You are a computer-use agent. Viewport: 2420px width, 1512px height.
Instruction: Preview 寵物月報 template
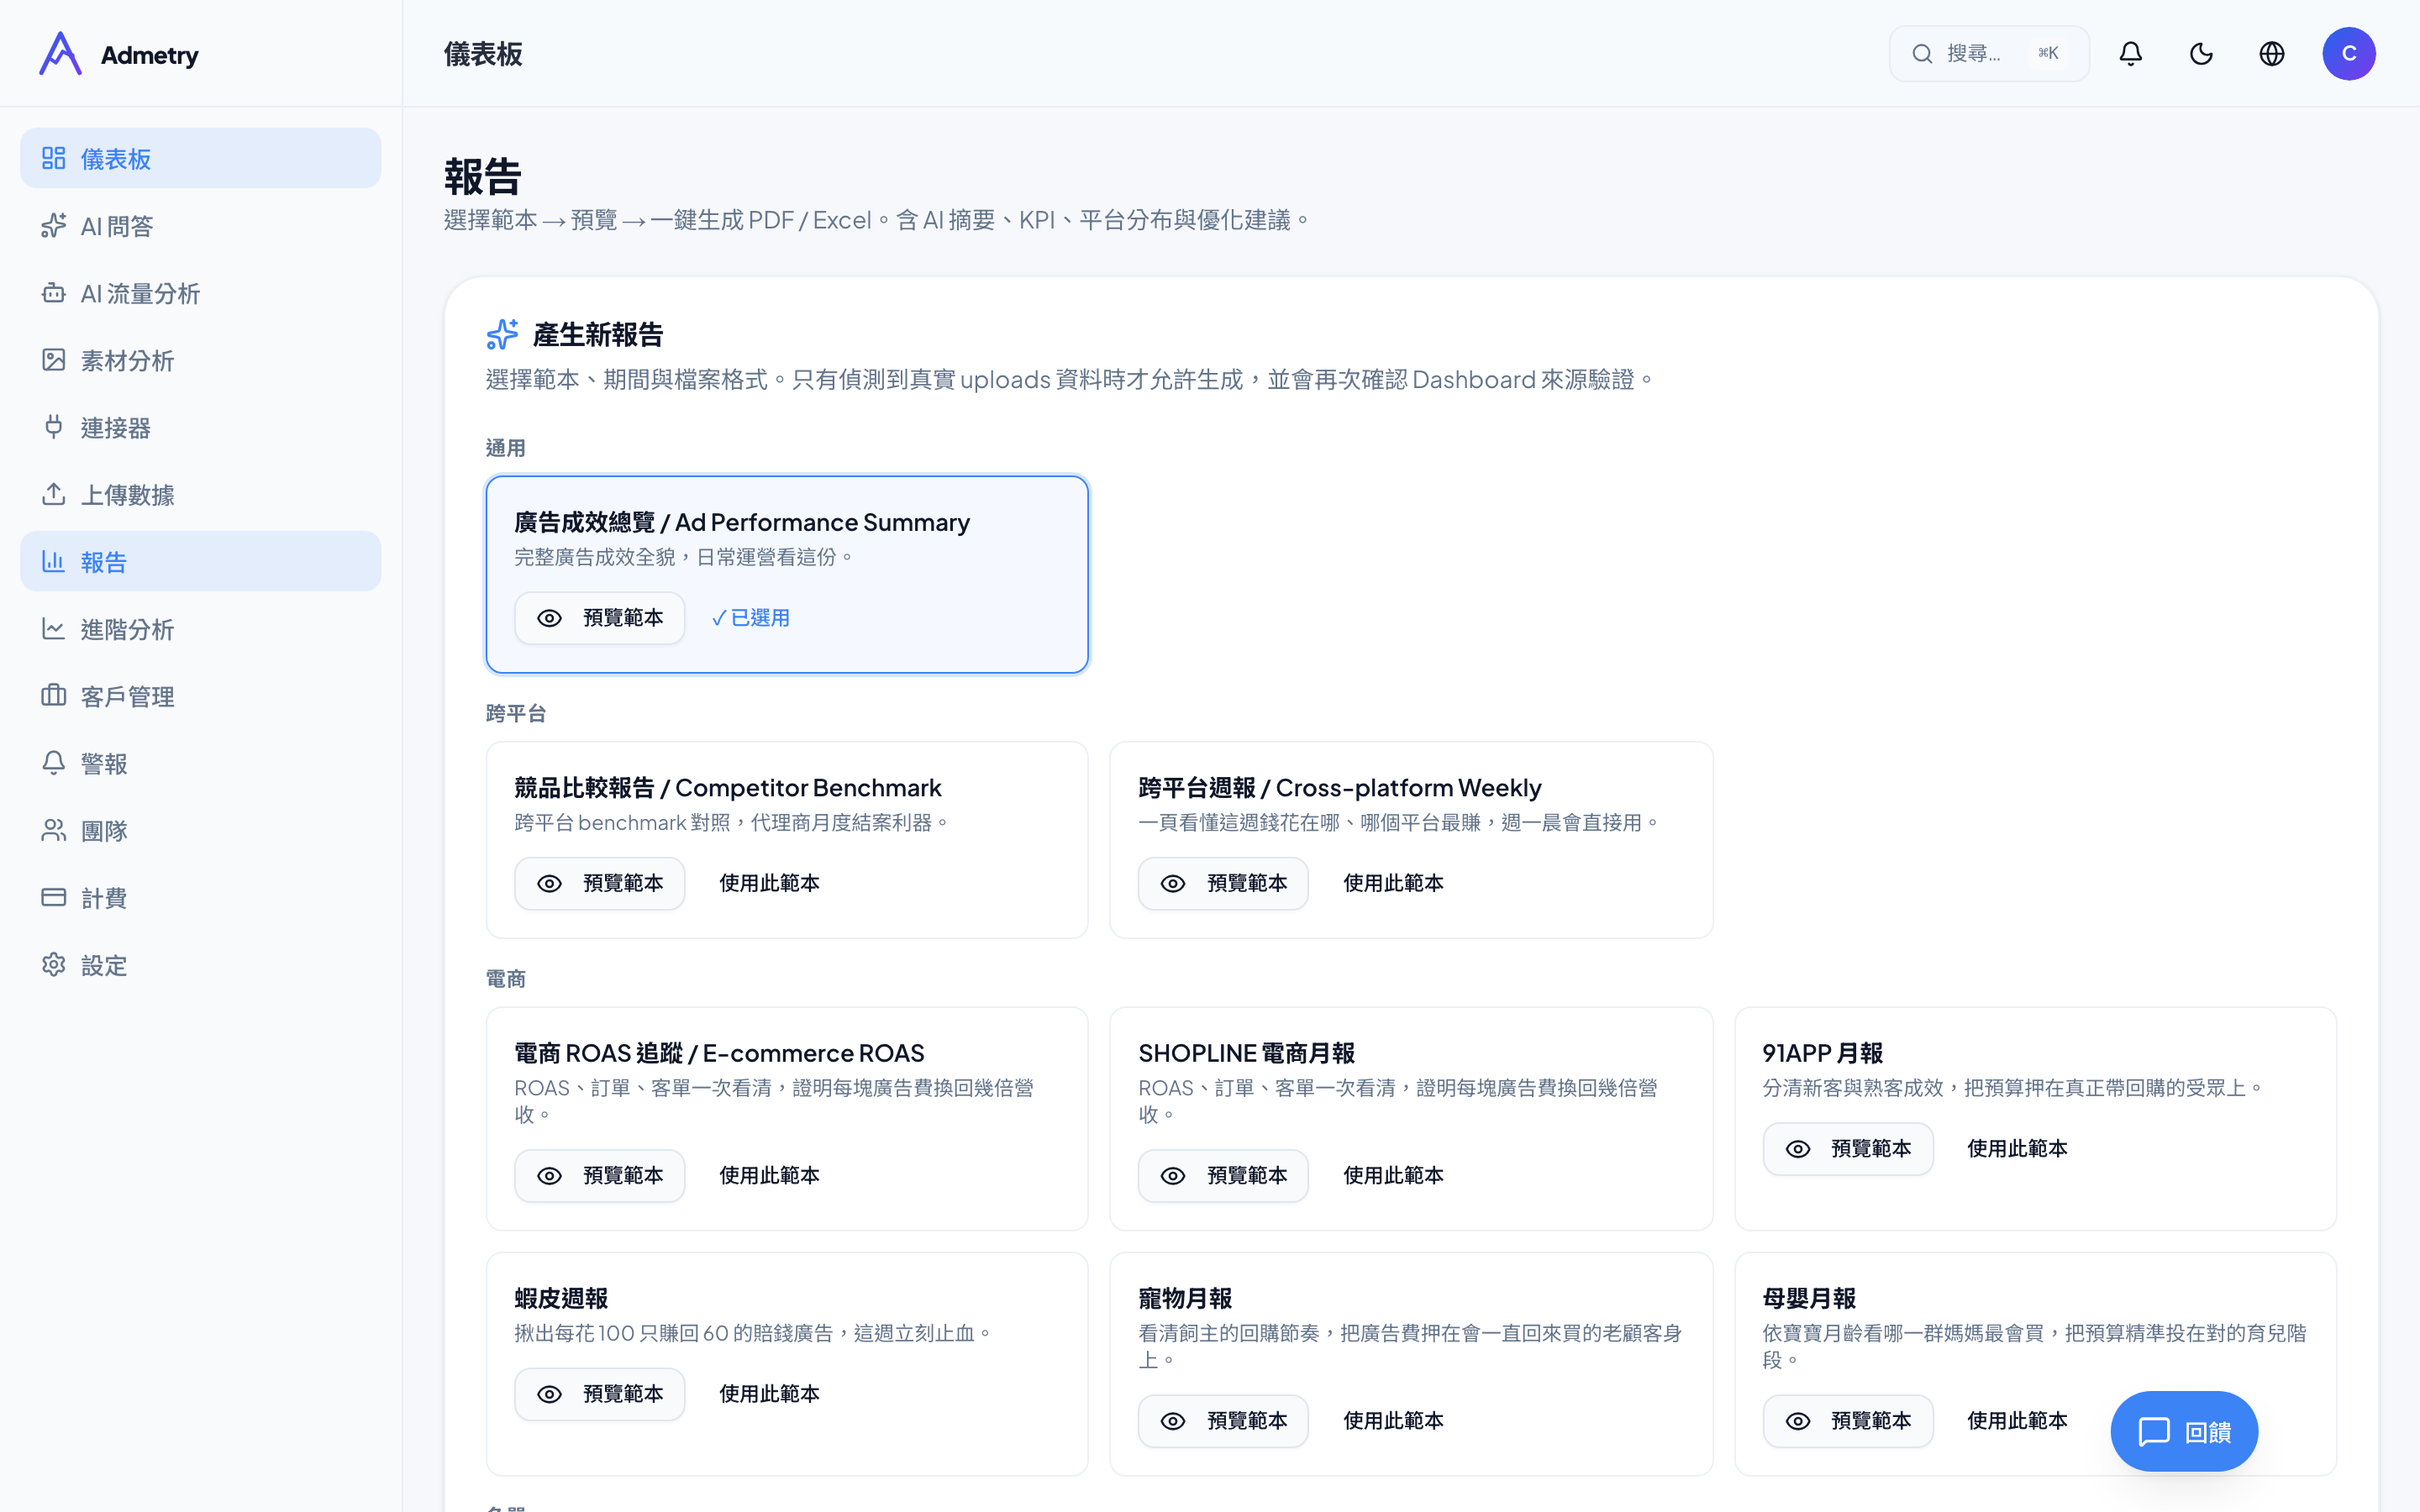(x=1223, y=1421)
